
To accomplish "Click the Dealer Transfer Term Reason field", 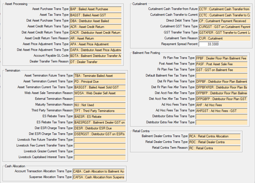I will coord(95,62).
